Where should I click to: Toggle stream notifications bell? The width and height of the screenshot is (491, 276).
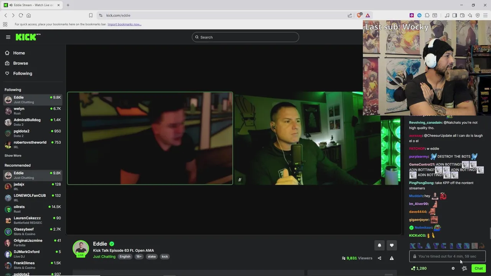pos(379,245)
